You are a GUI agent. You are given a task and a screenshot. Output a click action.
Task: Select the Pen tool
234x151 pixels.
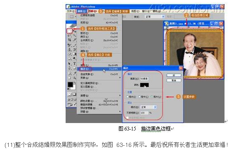click(x=69, y=68)
